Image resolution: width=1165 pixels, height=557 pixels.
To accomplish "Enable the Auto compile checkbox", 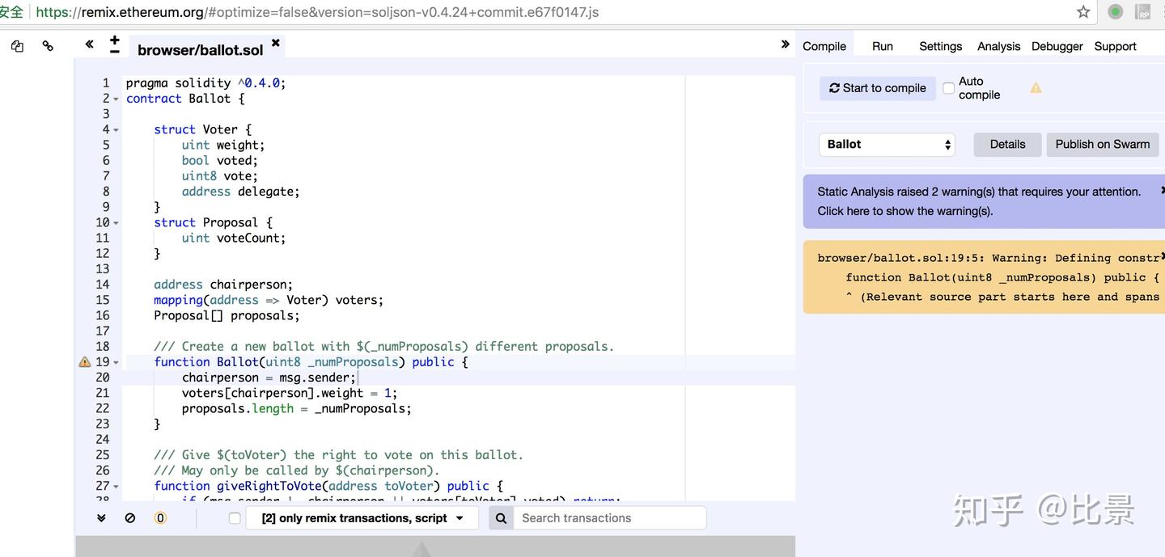I will pyautogui.click(x=948, y=88).
